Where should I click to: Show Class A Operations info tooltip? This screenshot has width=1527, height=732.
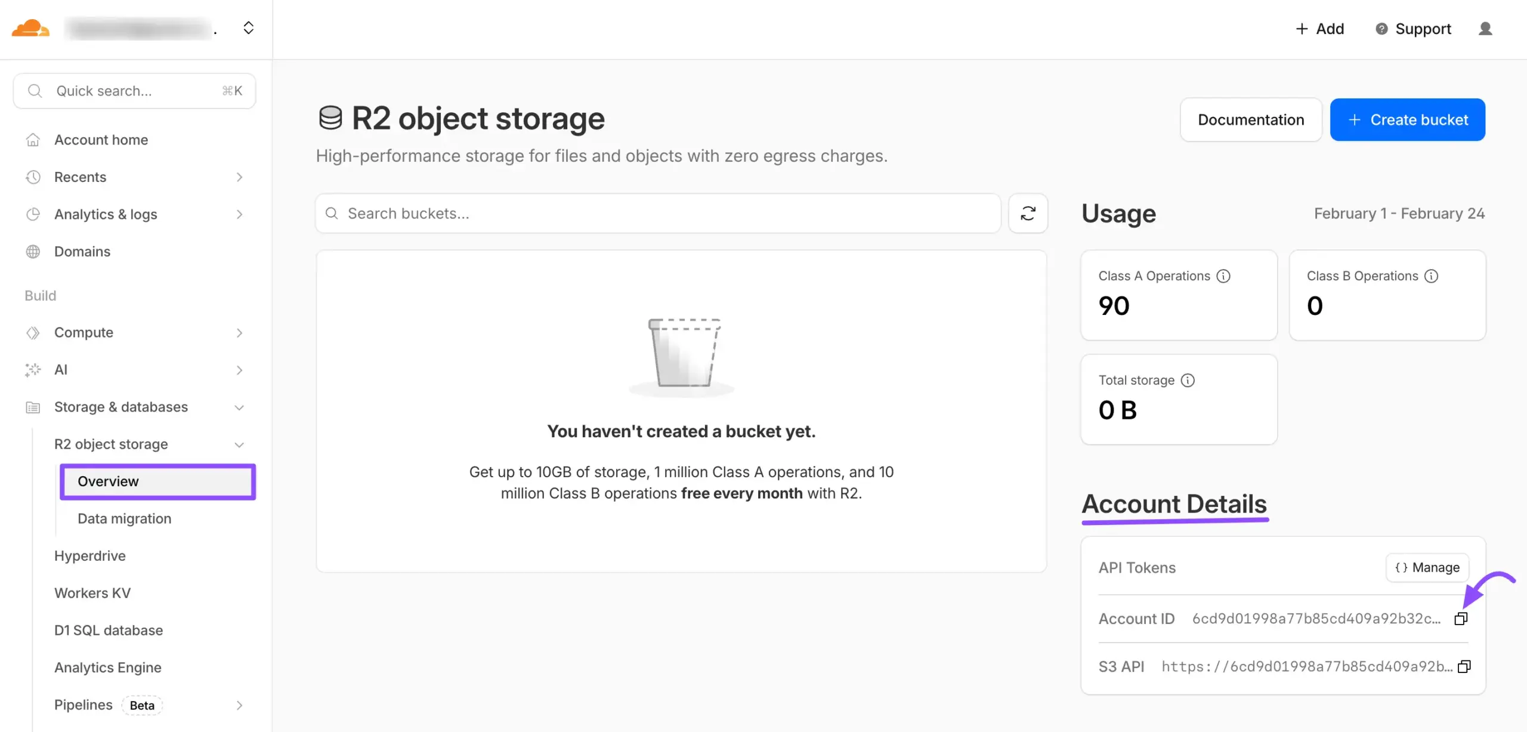[1223, 276]
